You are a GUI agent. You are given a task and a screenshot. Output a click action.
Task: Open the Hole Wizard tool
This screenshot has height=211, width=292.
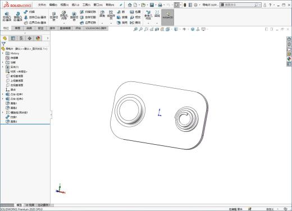[64, 16]
